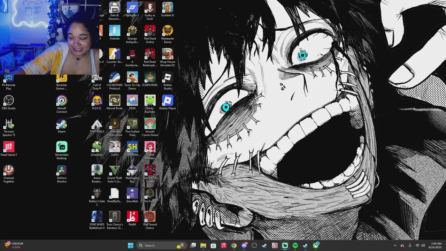Open the Scarlet Maiden icon
446x251 pixels.
point(150,151)
